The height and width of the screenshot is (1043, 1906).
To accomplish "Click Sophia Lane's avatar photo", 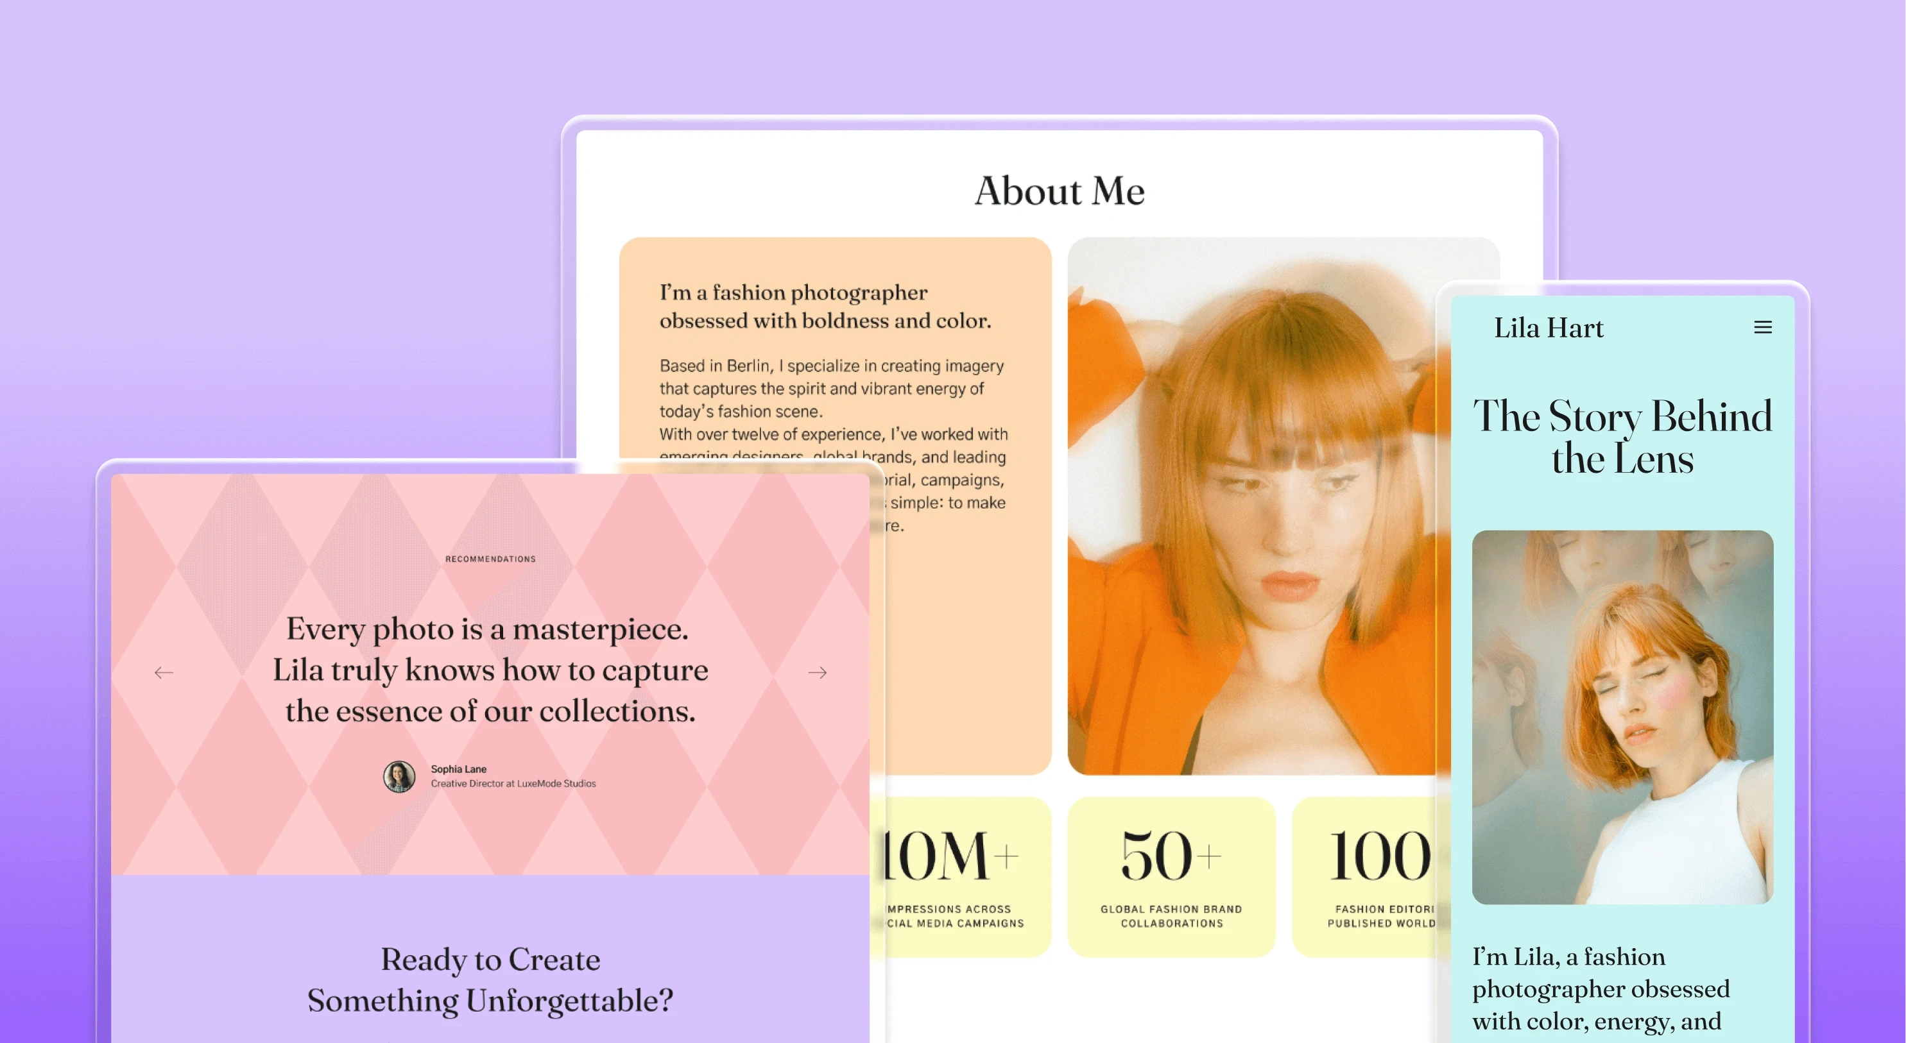I will click(x=399, y=776).
